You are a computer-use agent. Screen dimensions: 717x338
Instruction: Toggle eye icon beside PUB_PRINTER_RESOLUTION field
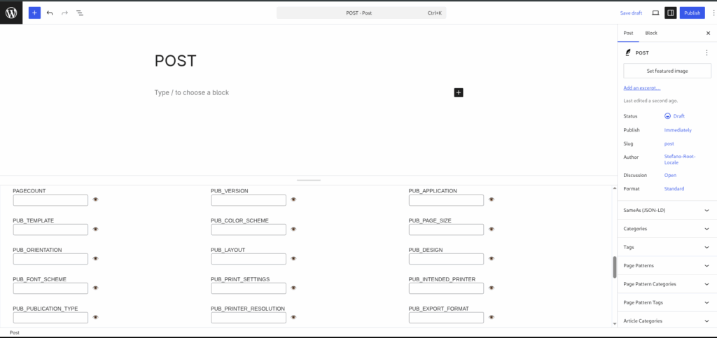point(293,317)
